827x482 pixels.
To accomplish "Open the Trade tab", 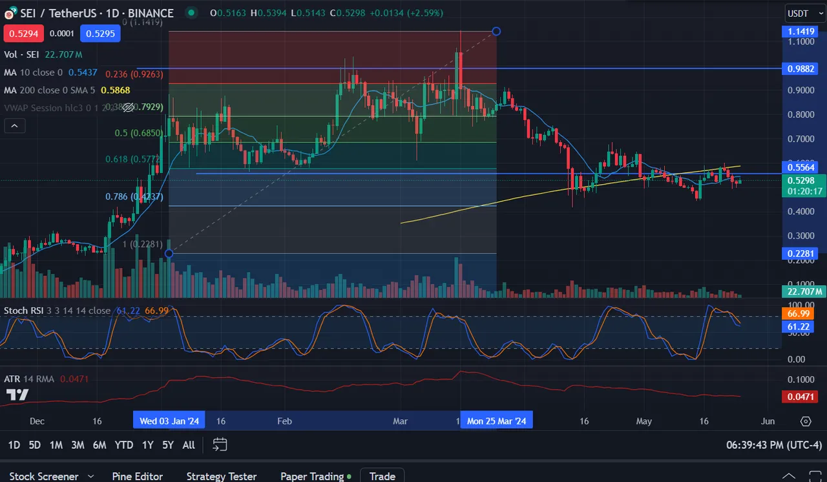I will pyautogui.click(x=382, y=476).
